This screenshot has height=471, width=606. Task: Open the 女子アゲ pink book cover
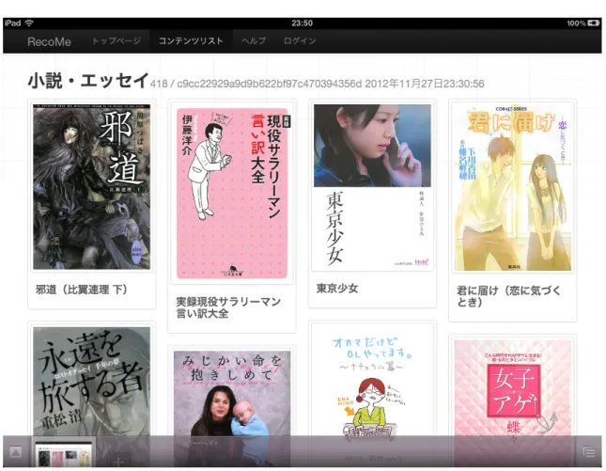click(513, 388)
